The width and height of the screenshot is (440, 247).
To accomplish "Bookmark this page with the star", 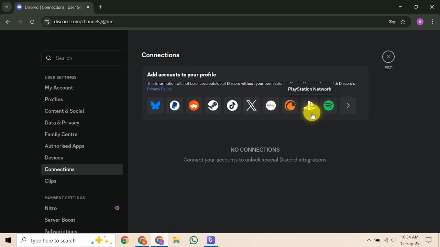I will (403, 22).
